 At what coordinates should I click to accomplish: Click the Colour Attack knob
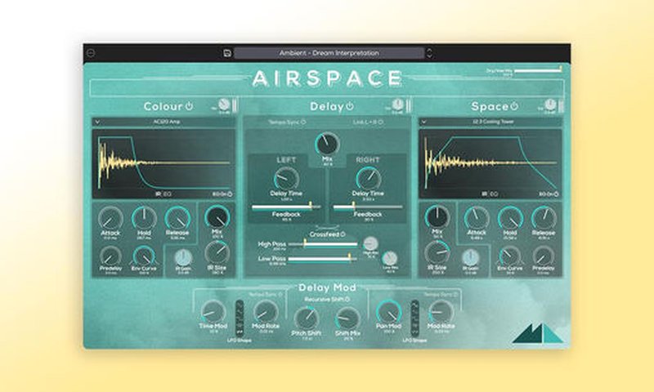coord(110,218)
